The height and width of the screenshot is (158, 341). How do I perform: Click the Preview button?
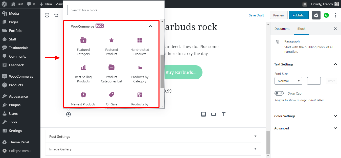pos(279,15)
